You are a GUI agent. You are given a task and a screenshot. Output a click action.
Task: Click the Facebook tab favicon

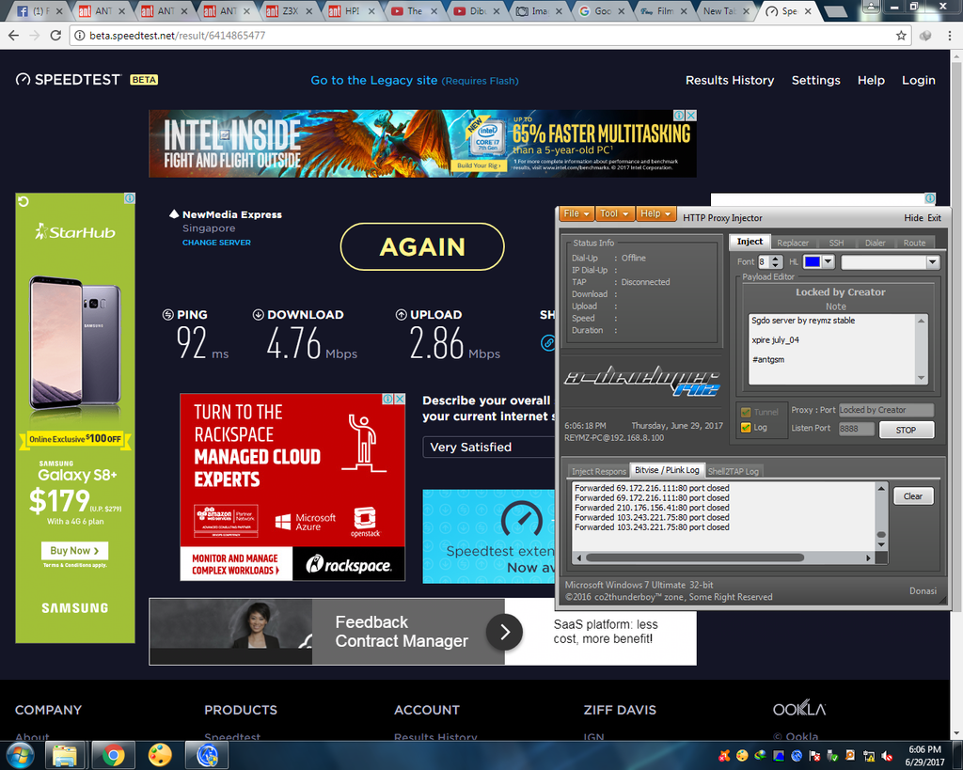pos(23,11)
